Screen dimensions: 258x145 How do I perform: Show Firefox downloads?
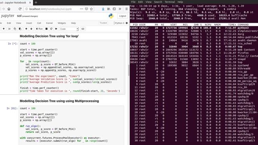tap(103, 9)
